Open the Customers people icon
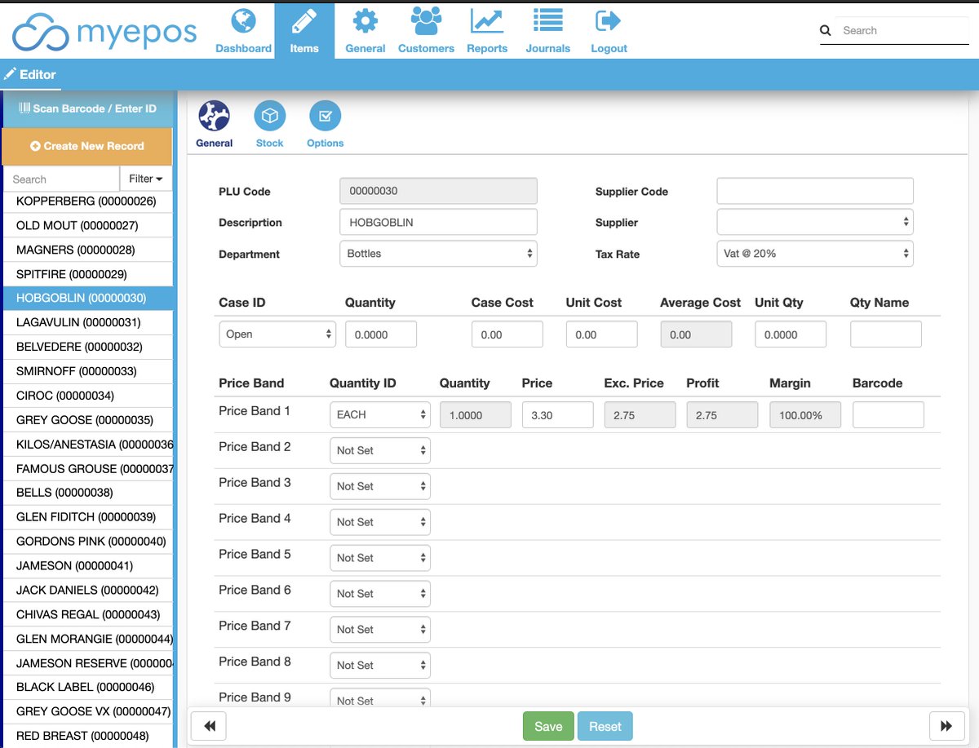The width and height of the screenshot is (979, 748). (426, 20)
